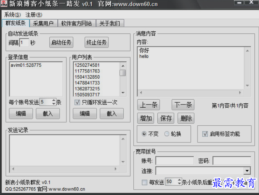Viewport: 259px width, 195px height.
Task: Select user 1177581763 in 用户列表
Action: (x=87, y=71)
